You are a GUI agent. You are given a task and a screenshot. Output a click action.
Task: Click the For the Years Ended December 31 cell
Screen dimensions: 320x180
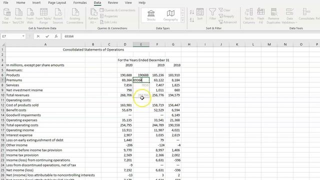pos(143,60)
